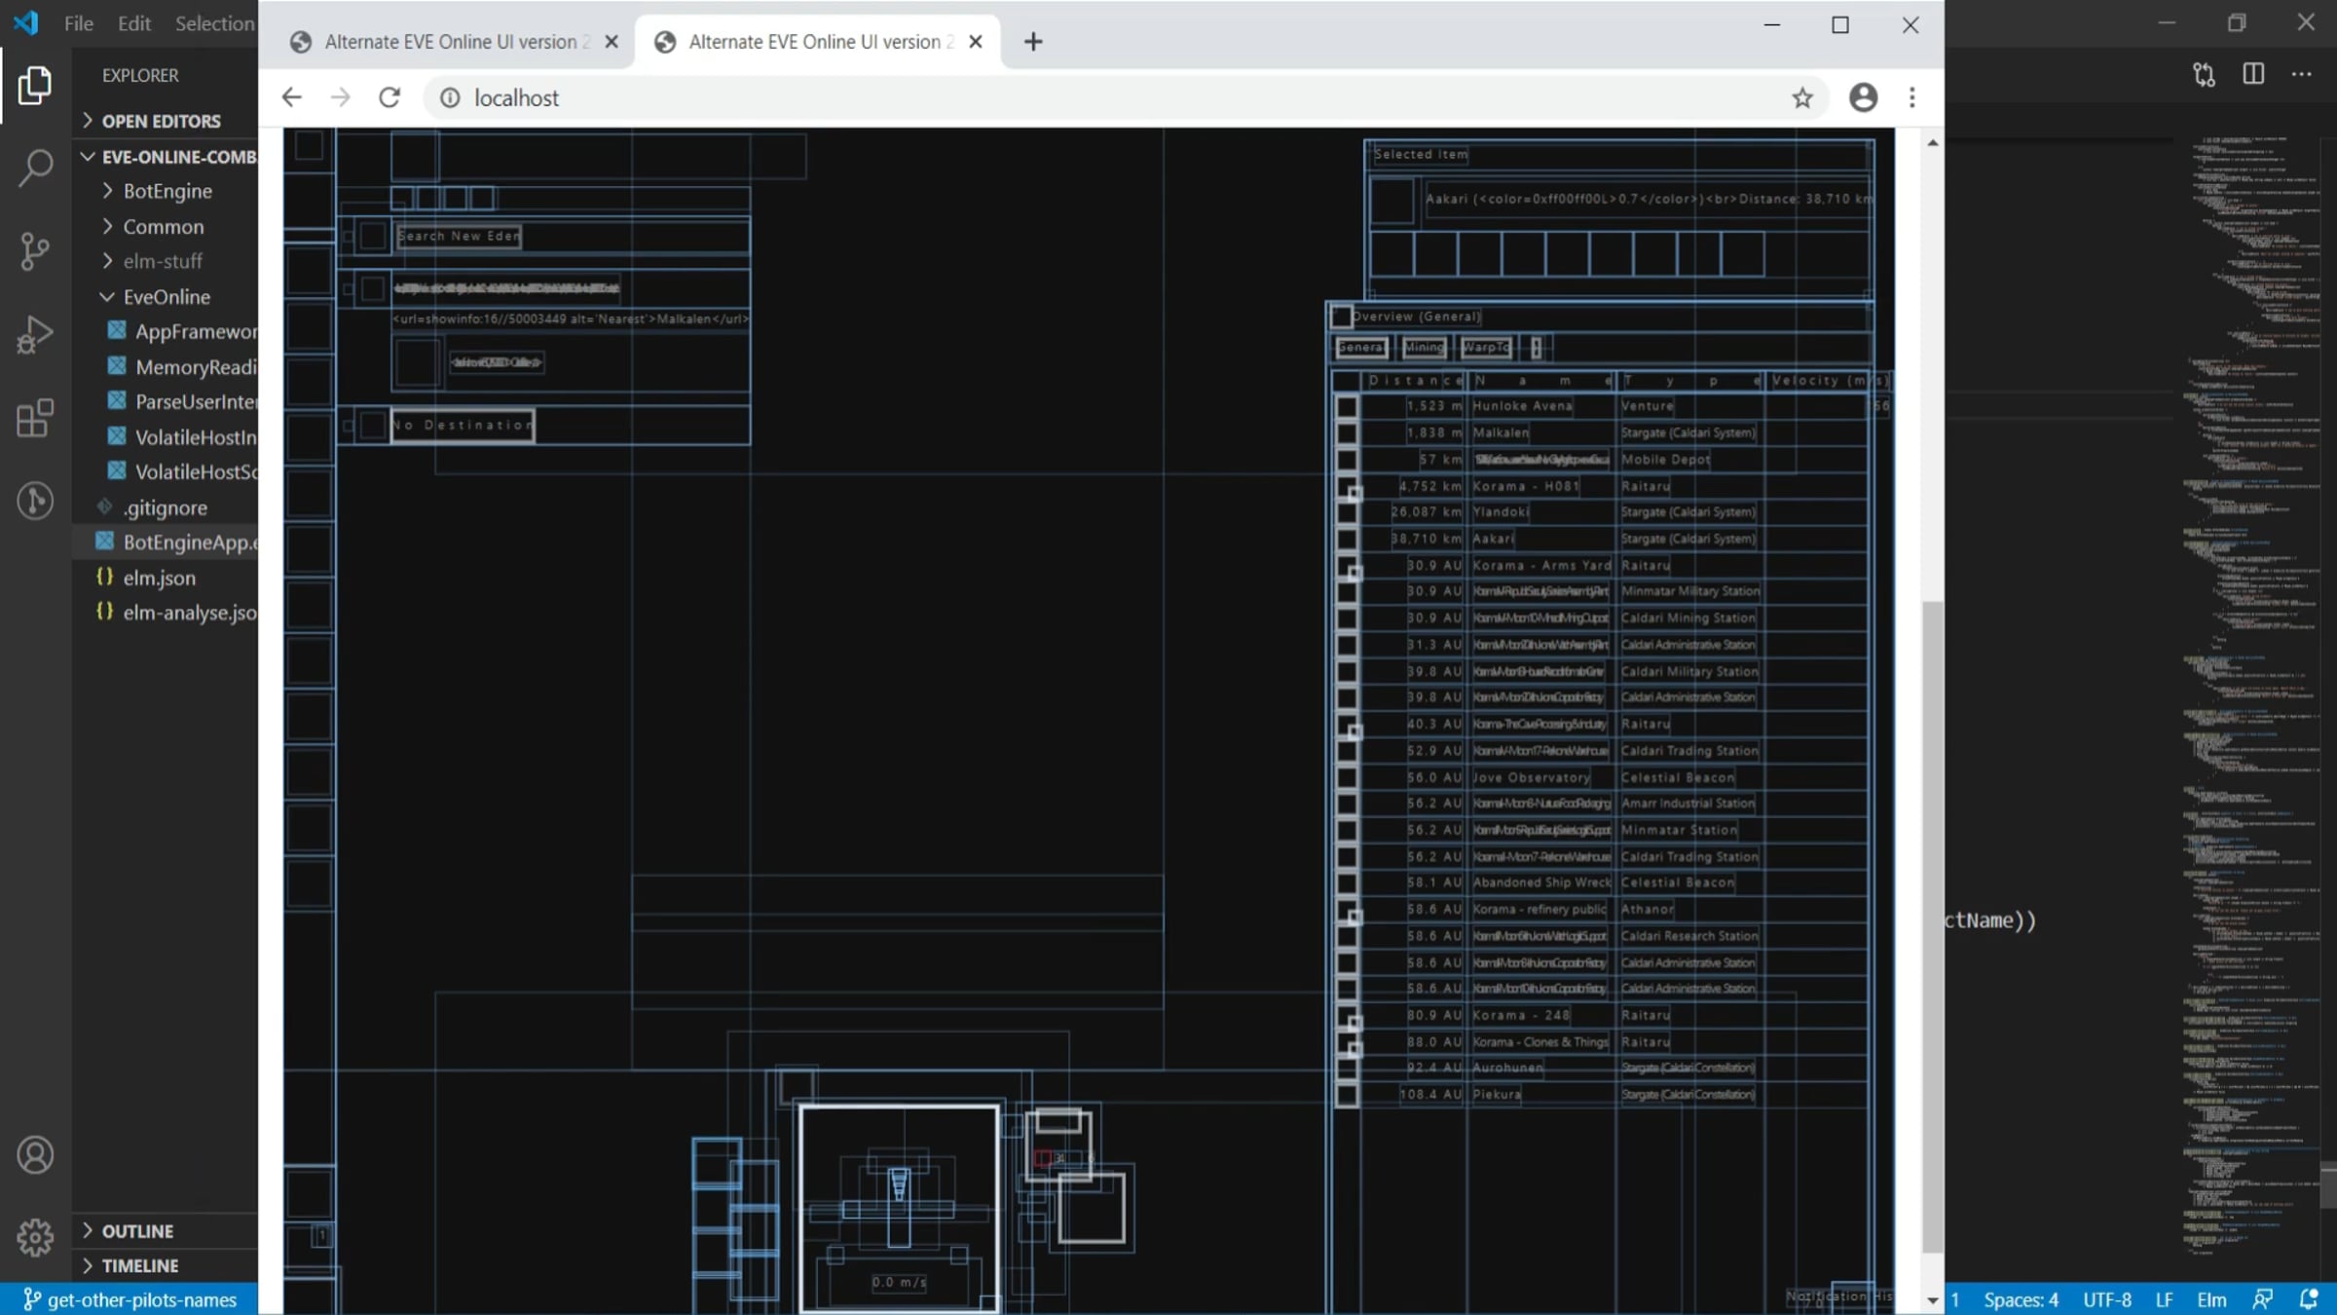2337x1315 pixels.
Task: Open the Search icon in activity bar
Action: point(35,168)
